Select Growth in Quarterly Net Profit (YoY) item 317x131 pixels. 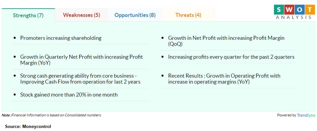click(81, 60)
